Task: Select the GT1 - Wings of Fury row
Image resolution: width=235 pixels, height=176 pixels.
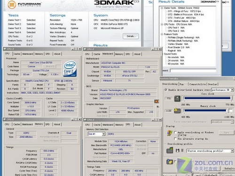Action: pyautogui.click(x=184, y=11)
